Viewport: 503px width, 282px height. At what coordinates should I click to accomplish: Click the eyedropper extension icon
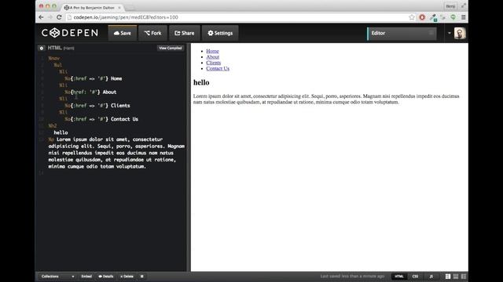(x=433, y=17)
